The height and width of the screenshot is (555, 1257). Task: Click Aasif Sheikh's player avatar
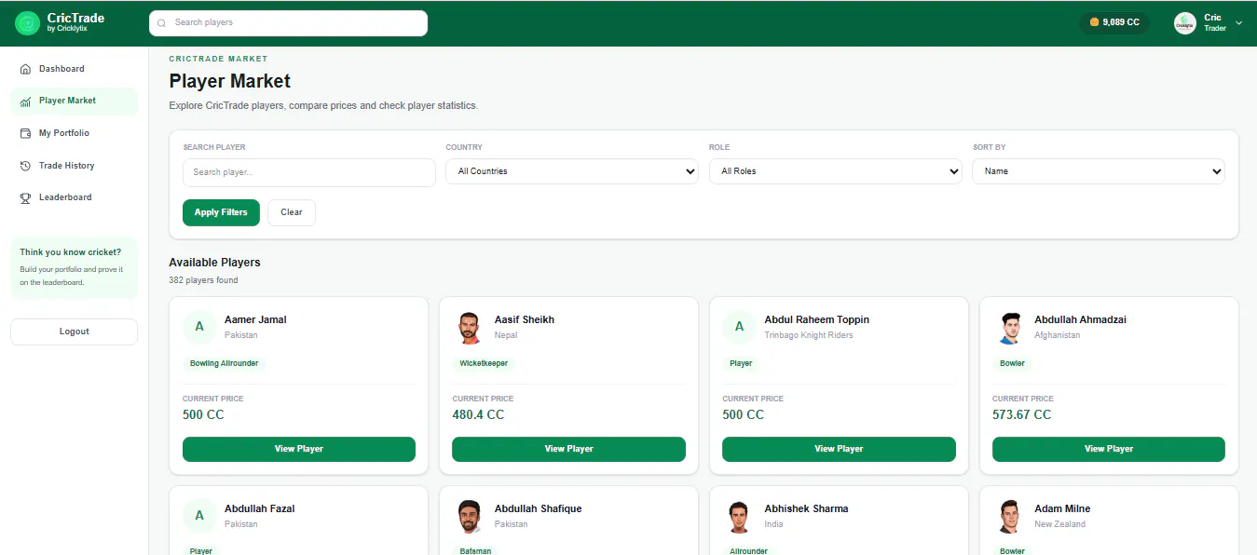(470, 327)
